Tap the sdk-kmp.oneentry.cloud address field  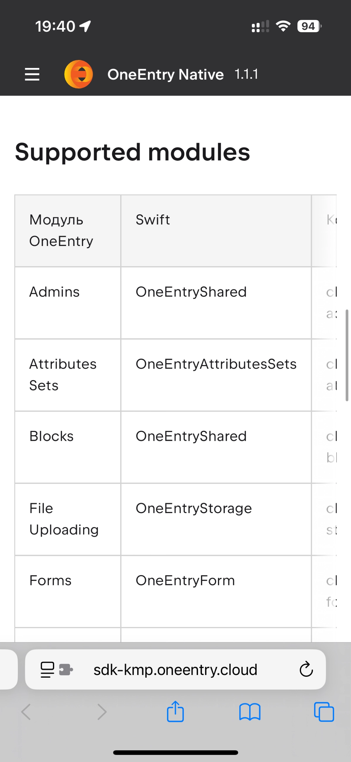(x=175, y=669)
